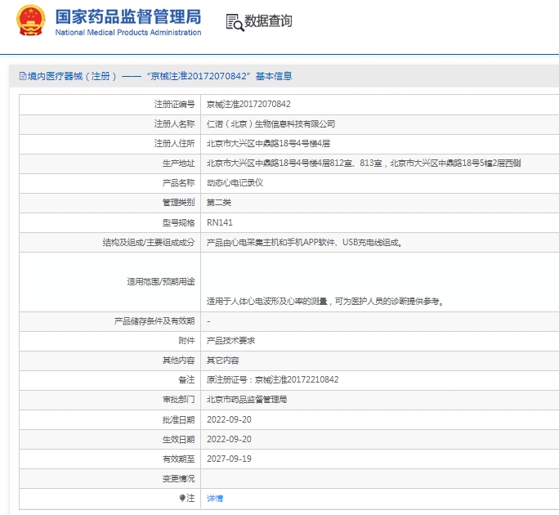The height and width of the screenshot is (515, 559).
Task: Click the 产品储存条件及有效期 label
Action: [154, 321]
